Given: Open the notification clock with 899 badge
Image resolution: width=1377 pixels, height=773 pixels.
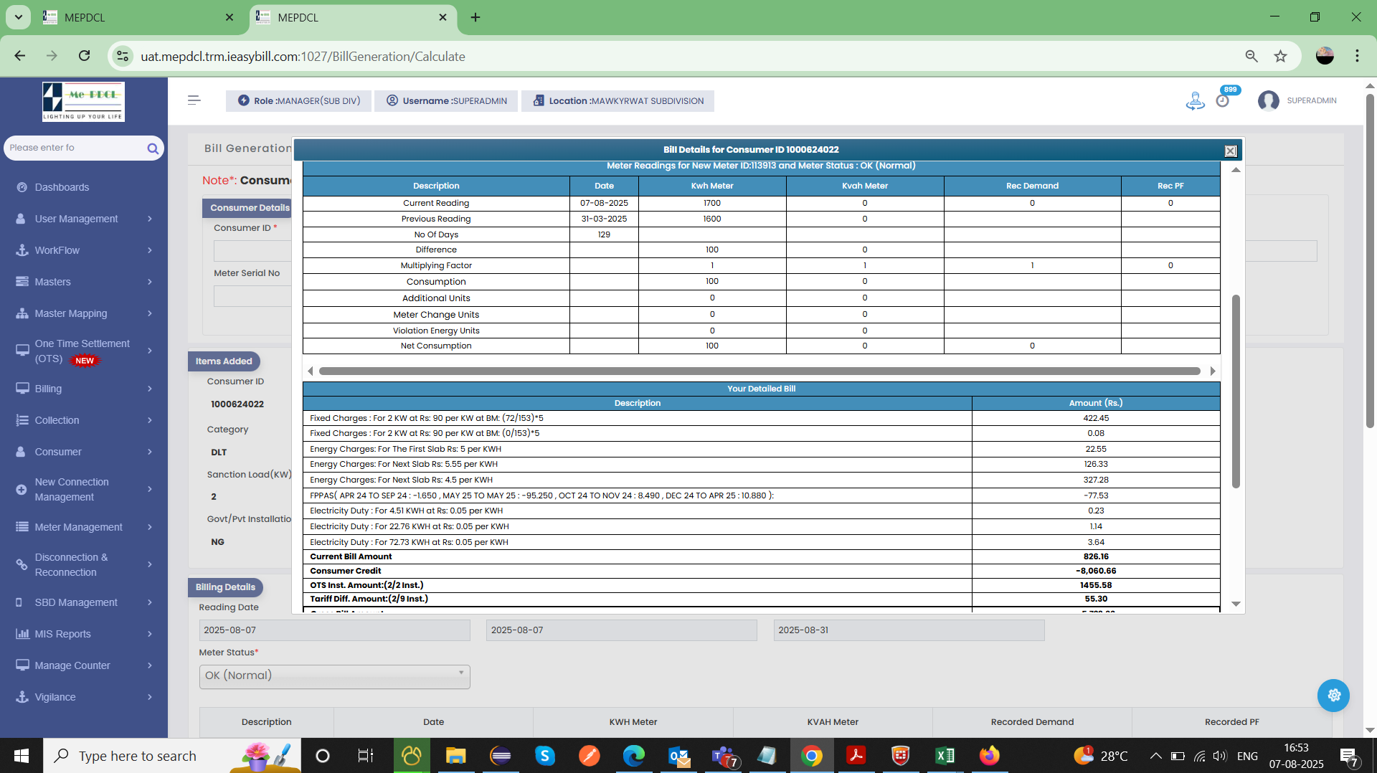Looking at the screenshot, I should coord(1223,100).
